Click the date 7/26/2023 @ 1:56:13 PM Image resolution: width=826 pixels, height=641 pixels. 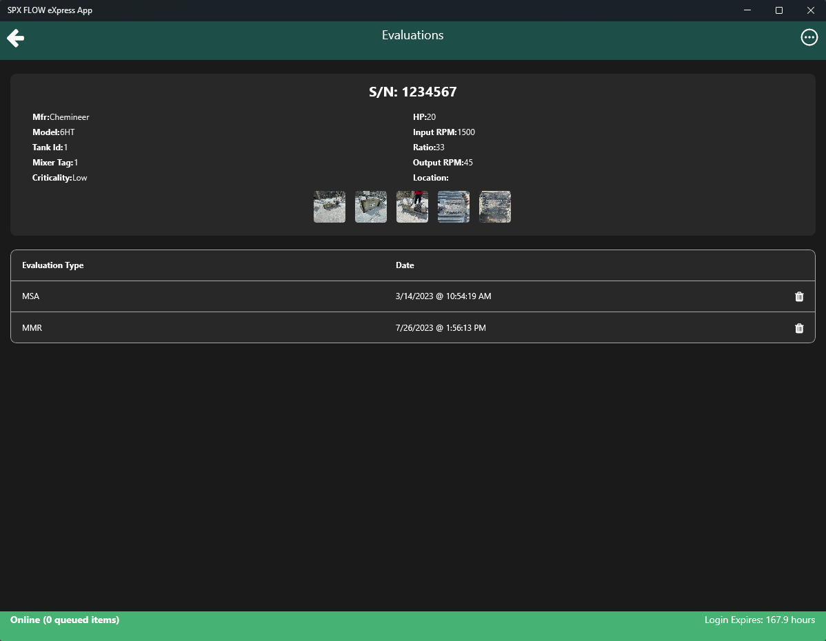click(x=441, y=328)
